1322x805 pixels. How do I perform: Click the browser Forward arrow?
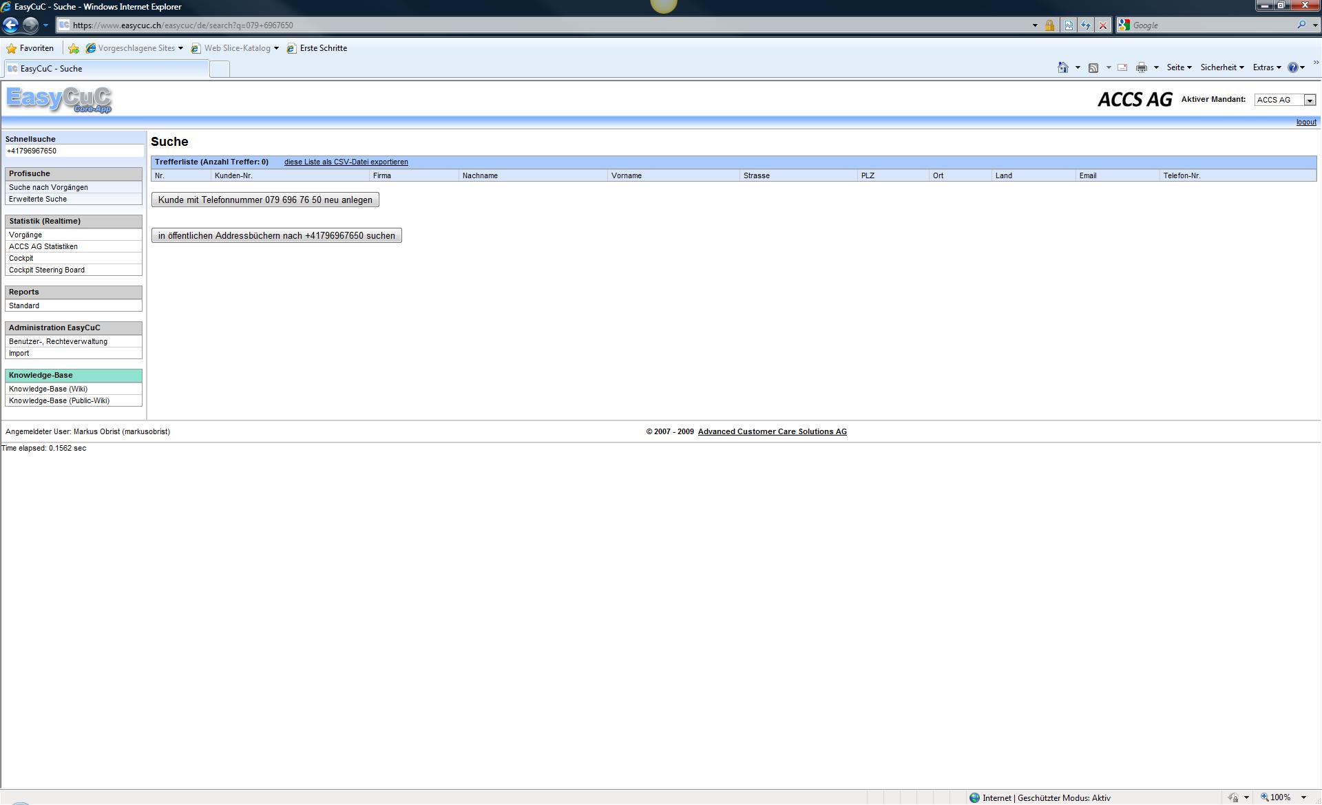click(30, 25)
